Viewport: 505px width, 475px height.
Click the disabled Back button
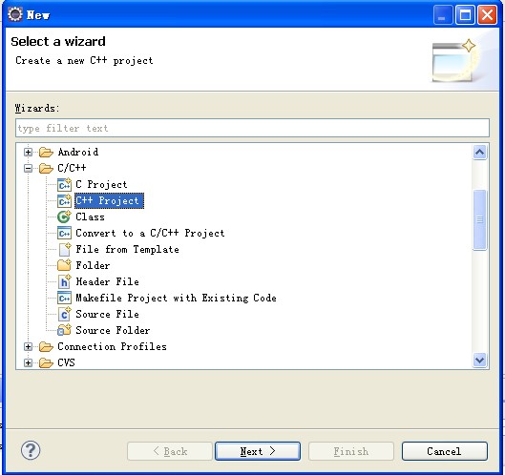pyautogui.click(x=170, y=451)
